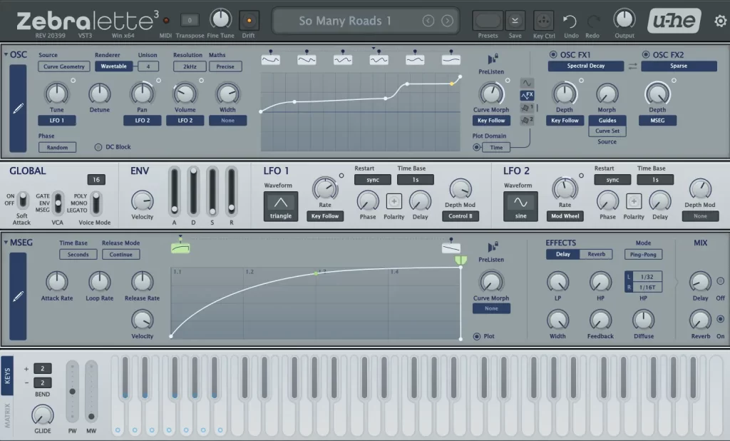Toggle the DC Block option
730x441 pixels.
pos(98,147)
